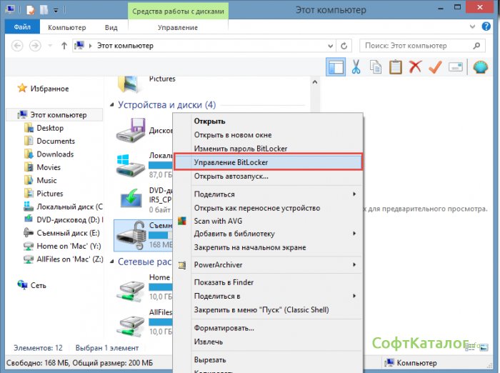Click the Copy icon in toolbar
The width and height of the screenshot is (500, 373).
(x=375, y=67)
